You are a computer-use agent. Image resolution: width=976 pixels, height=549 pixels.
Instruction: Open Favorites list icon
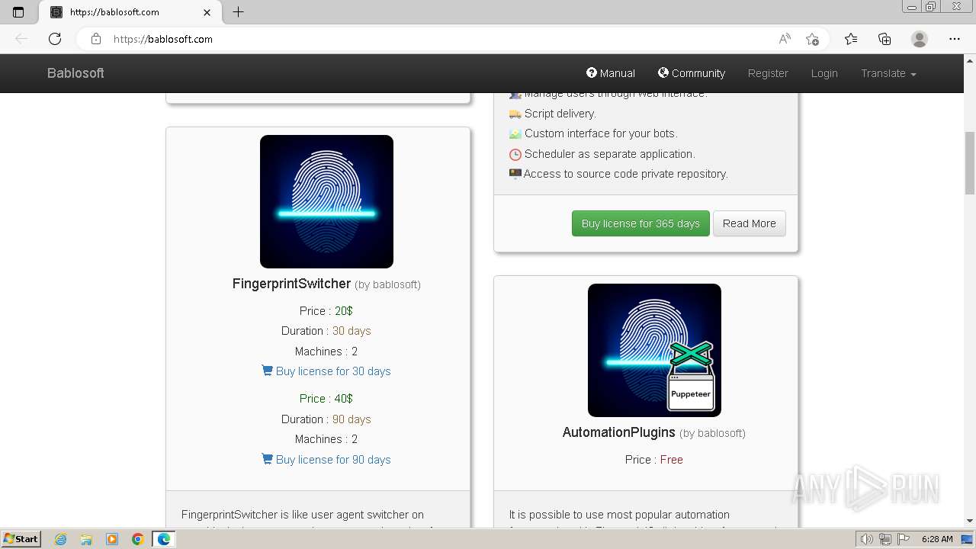click(851, 39)
